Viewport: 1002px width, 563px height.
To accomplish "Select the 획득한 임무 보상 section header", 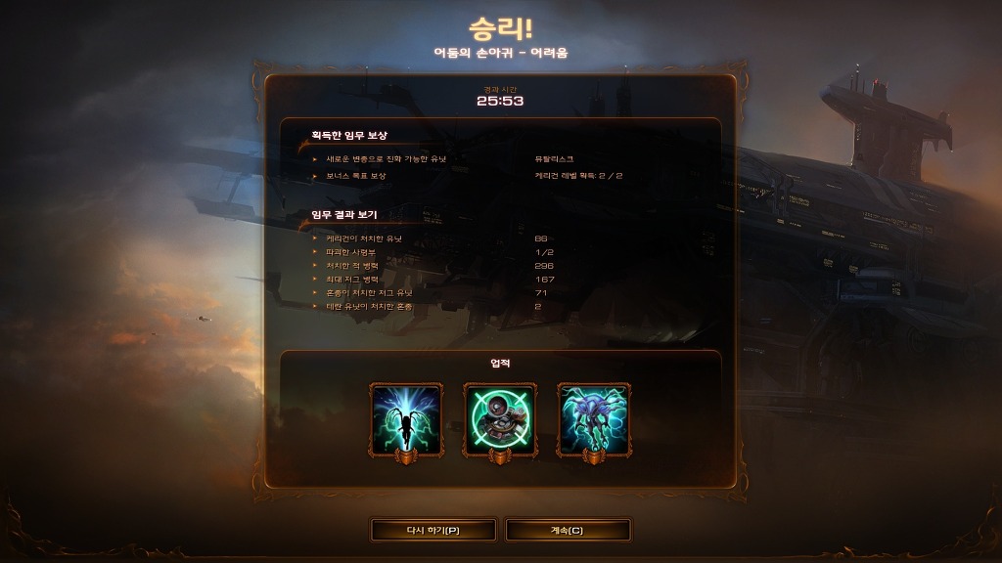I will (x=349, y=135).
